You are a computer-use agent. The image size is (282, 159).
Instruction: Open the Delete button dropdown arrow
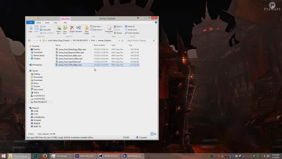tap(72, 34)
